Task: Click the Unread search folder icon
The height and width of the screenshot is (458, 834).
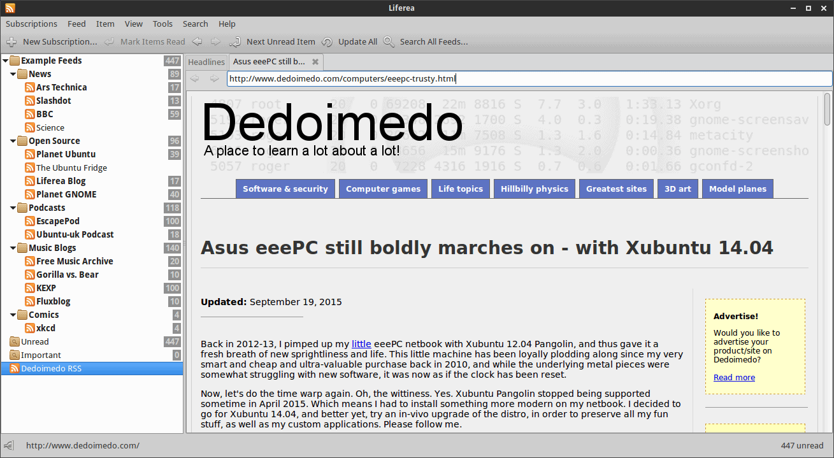Action: (14, 341)
